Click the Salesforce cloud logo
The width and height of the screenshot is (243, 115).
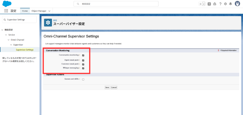click(7, 4)
